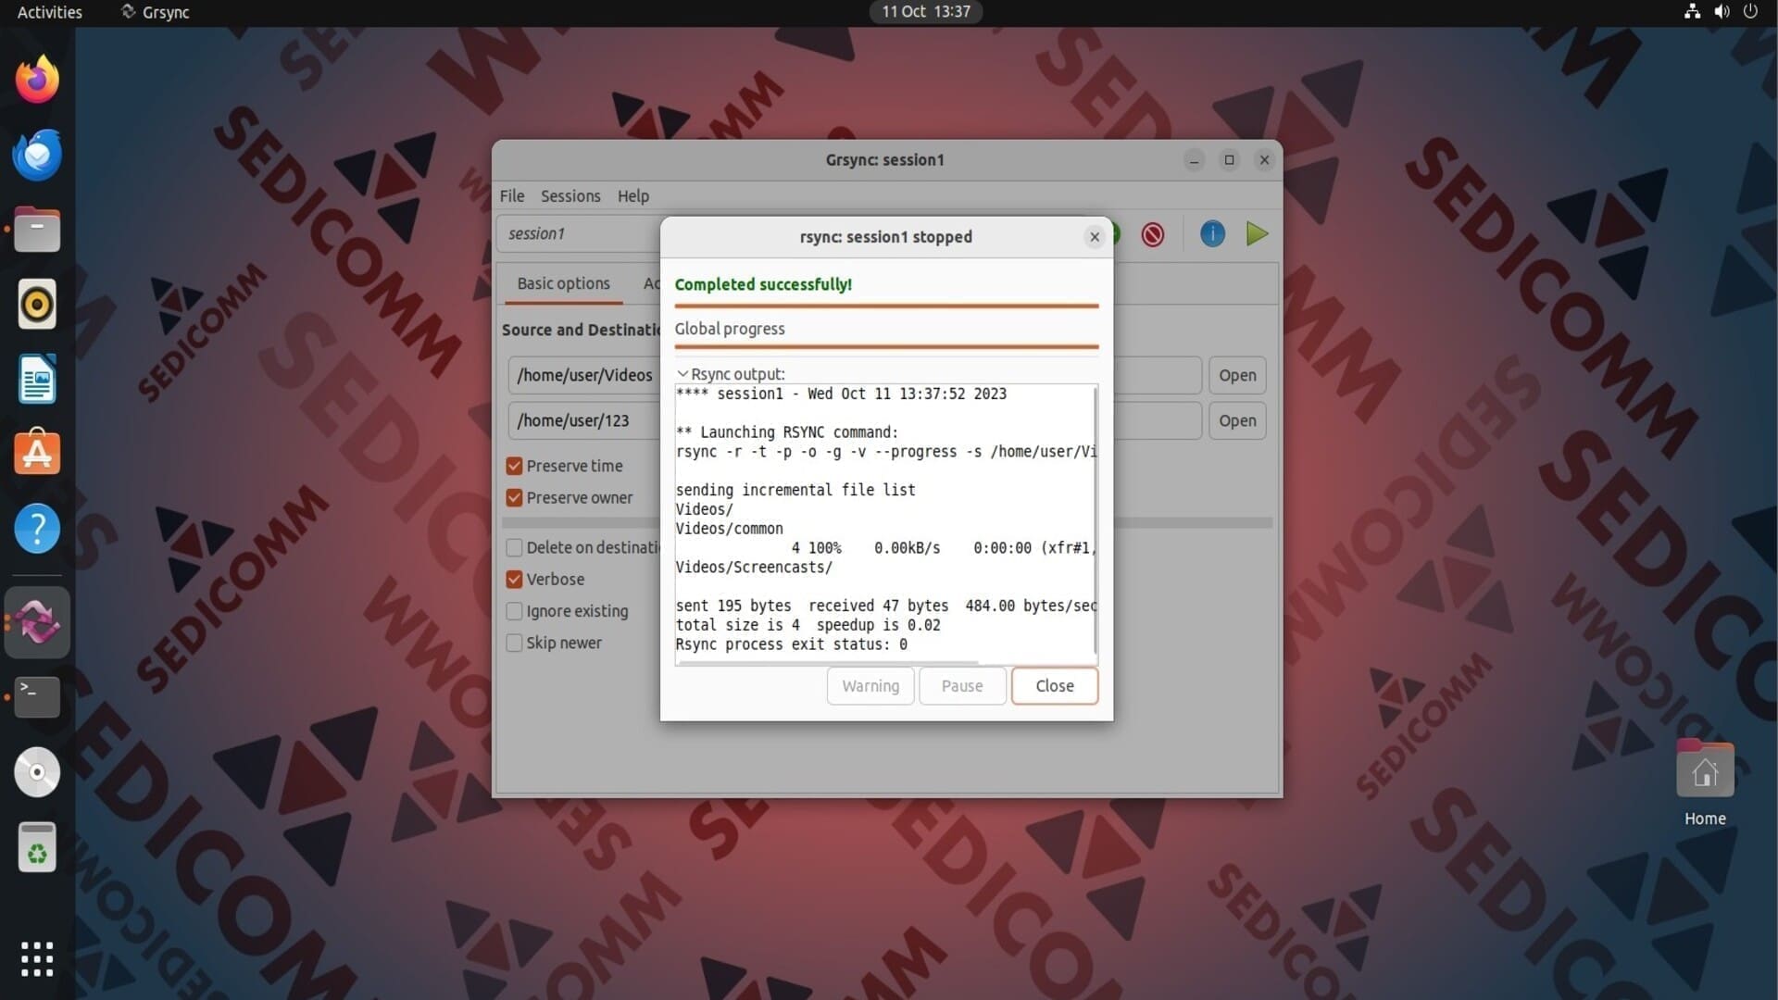1778x1000 pixels.
Task: Click the Warning button in dialog
Action: pyautogui.click(x=870, y=686)
